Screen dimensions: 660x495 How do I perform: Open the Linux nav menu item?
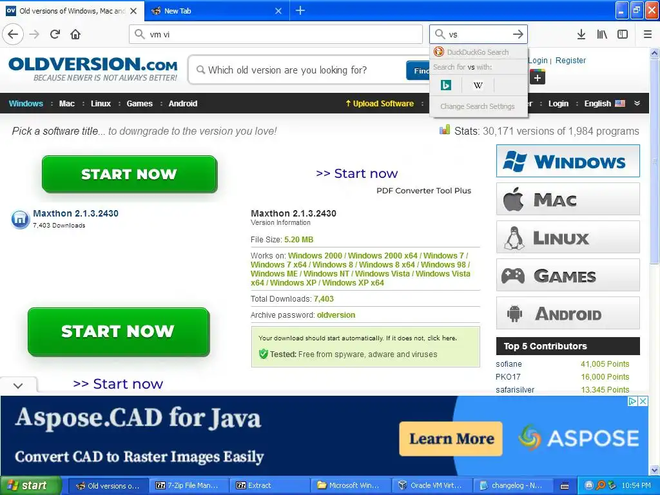[x=101, y=104]
